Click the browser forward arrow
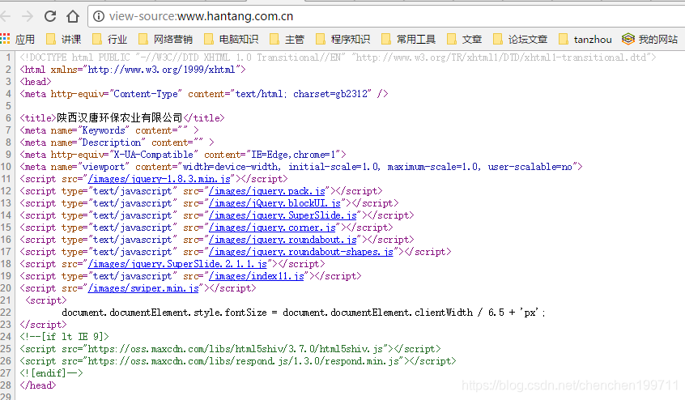685x400 pixels. (28, 16)
